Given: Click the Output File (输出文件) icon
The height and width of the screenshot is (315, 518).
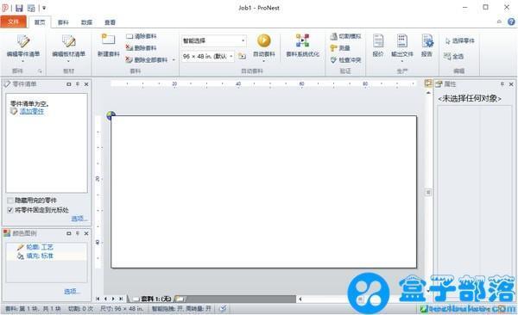Looking at the screenshot, I should coord(401,41).
